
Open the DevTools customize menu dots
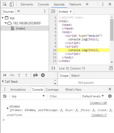pyautogui.click(x=103, y=4)
